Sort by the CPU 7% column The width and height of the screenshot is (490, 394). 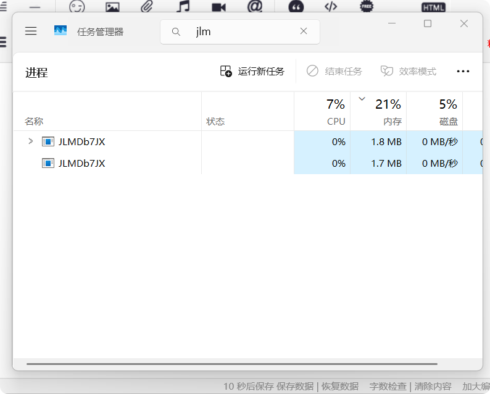pyautogui.click(x=322, y=111)
